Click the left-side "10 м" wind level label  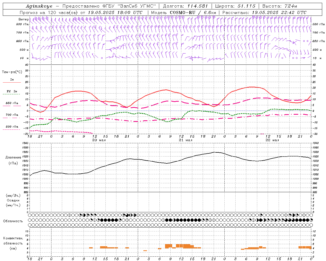(24, 58)
